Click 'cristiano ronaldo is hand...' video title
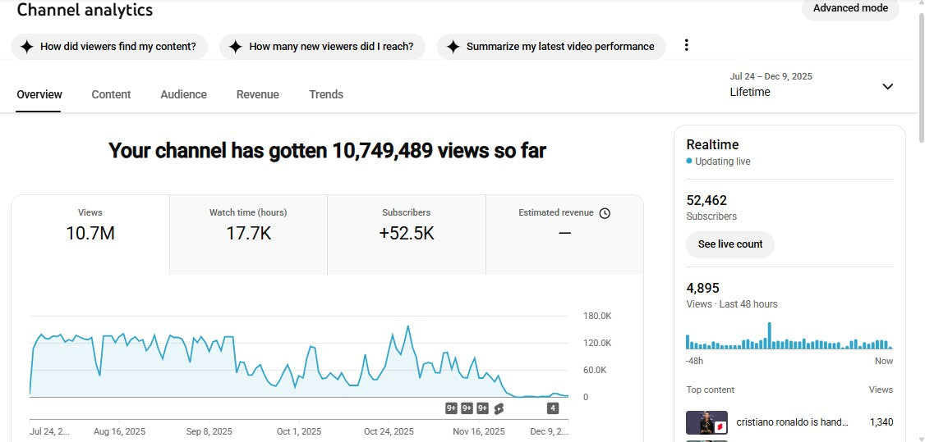925x442 pixels. (791, 422)
